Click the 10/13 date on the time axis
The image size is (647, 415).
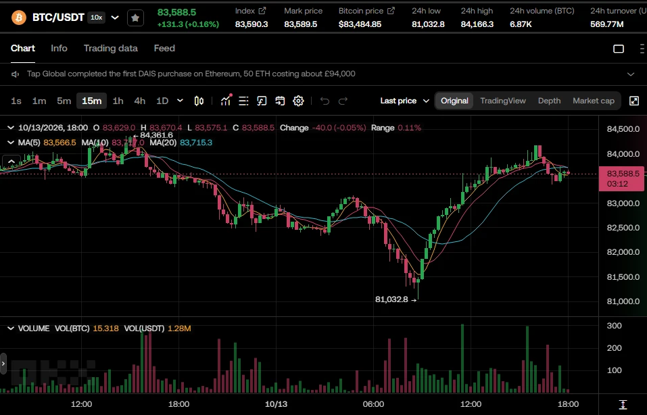(x=276, y=404)
